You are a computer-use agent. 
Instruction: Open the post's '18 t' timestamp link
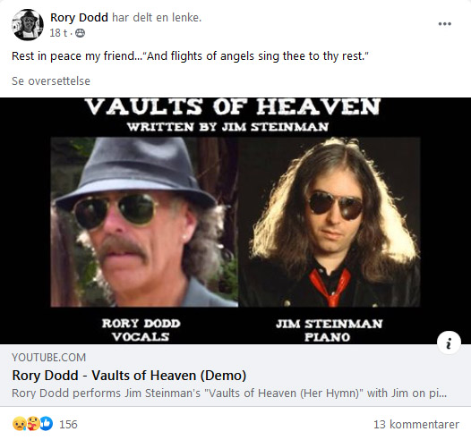[x=58, y=33]
